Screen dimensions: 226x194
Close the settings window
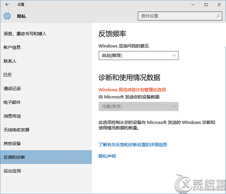219,5
